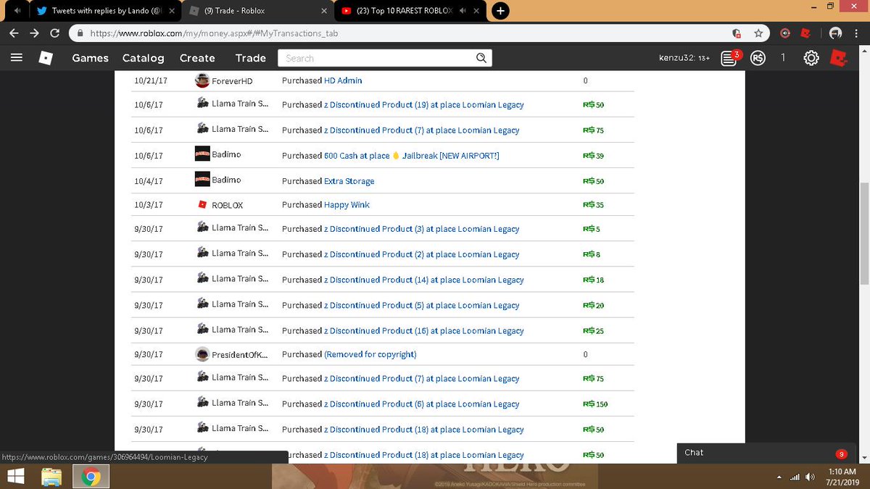Open the HD Admin item link
The width and height of the screenshot is (870, 489).
click(343, 80)
